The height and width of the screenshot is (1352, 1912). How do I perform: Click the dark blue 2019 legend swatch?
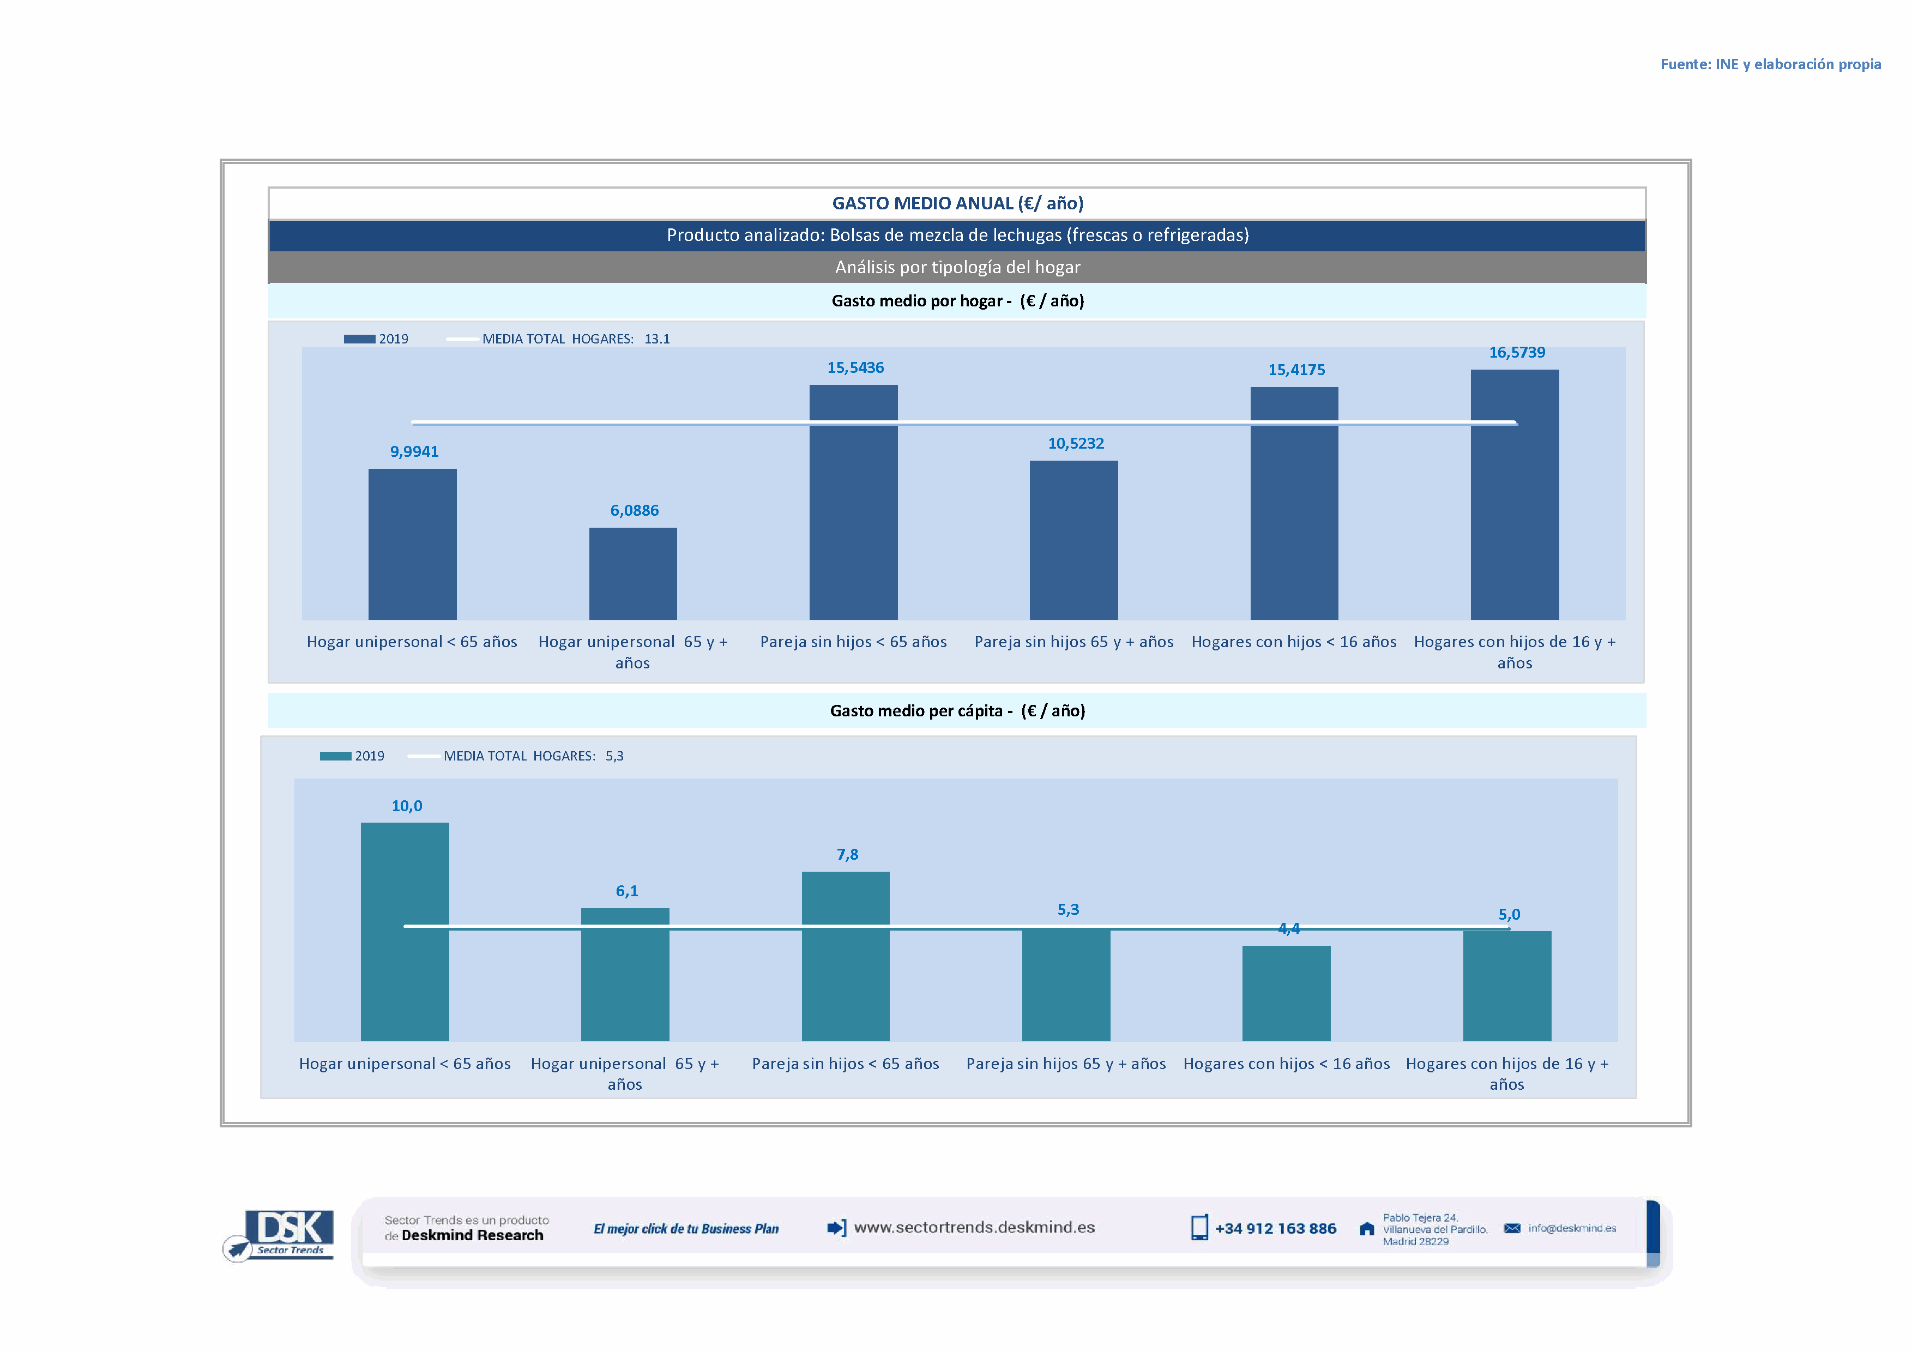(359, 339)
